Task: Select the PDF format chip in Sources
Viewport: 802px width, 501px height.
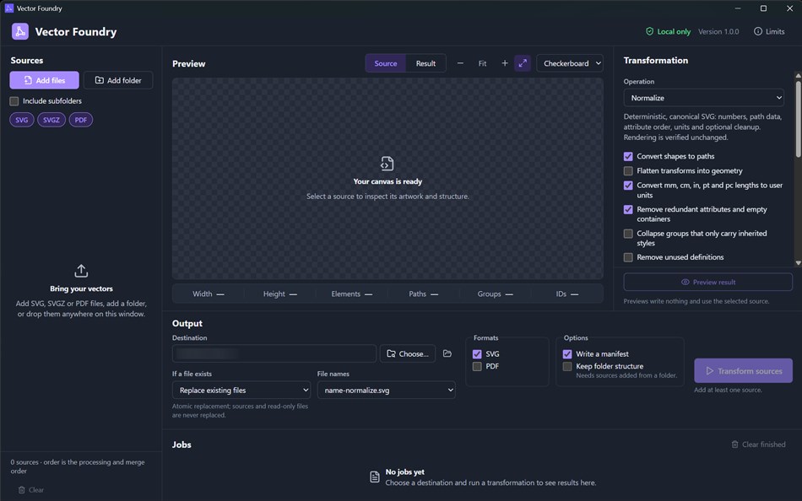Action: pos(81,120)
